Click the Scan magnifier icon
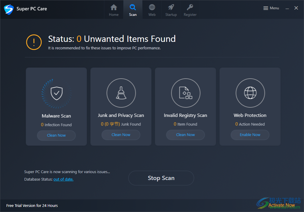Viewport: 304px width, 212px height. 133,7
